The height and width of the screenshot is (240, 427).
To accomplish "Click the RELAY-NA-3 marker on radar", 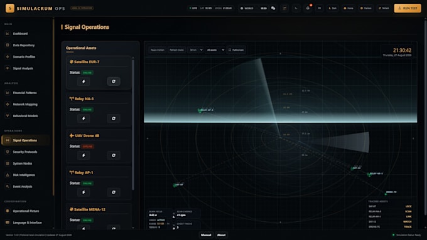I will point(369,174).
